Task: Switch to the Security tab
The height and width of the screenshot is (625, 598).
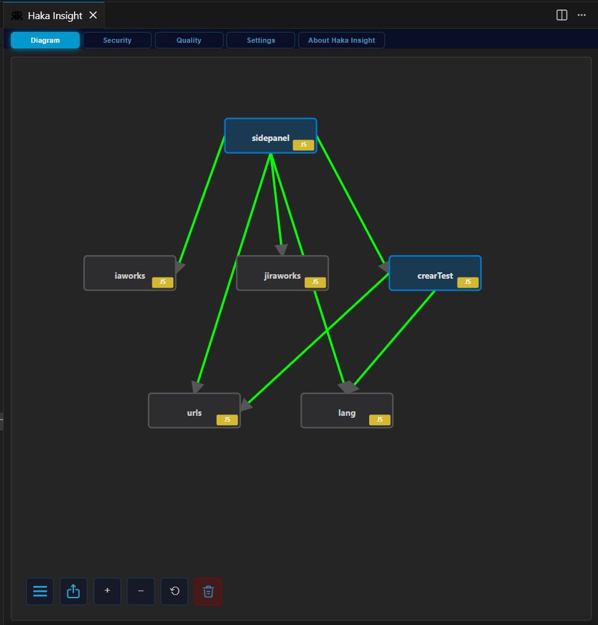Action: pos(117,40)
